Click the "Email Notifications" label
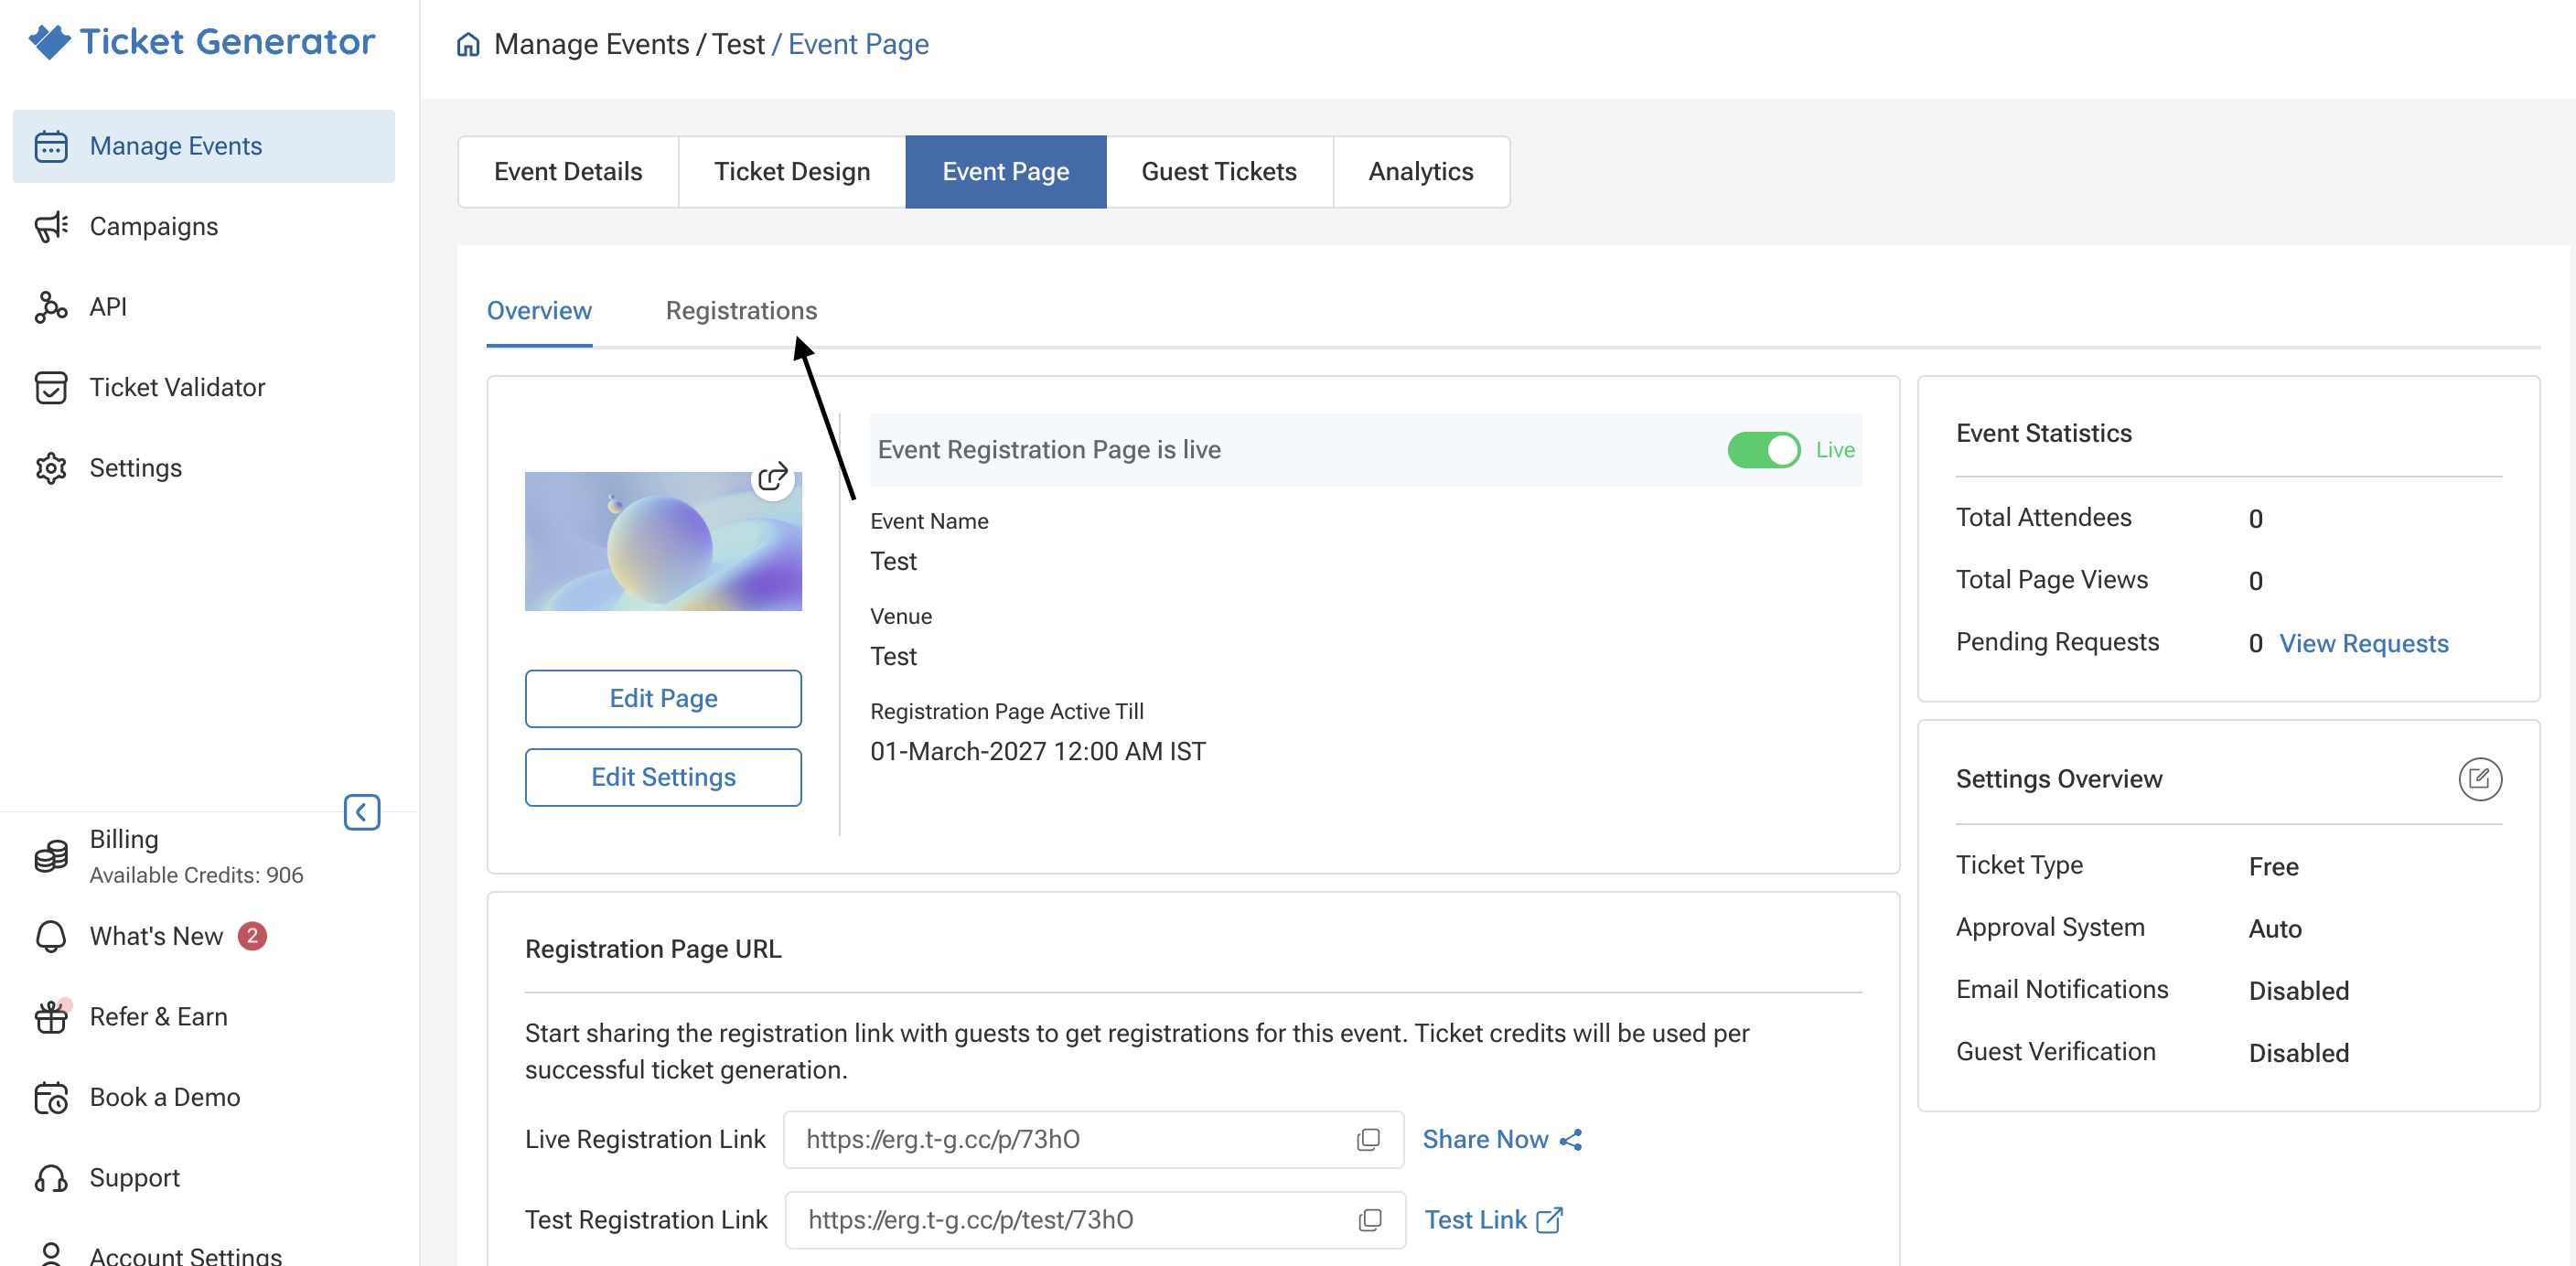 2062,990
